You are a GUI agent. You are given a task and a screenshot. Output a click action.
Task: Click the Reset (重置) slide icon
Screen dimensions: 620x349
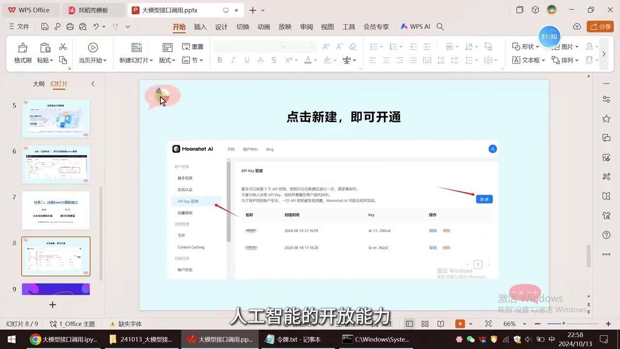click(192, 47)
